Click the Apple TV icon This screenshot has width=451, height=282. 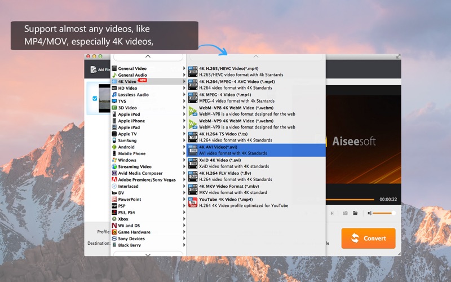click(x=114, y=134)
